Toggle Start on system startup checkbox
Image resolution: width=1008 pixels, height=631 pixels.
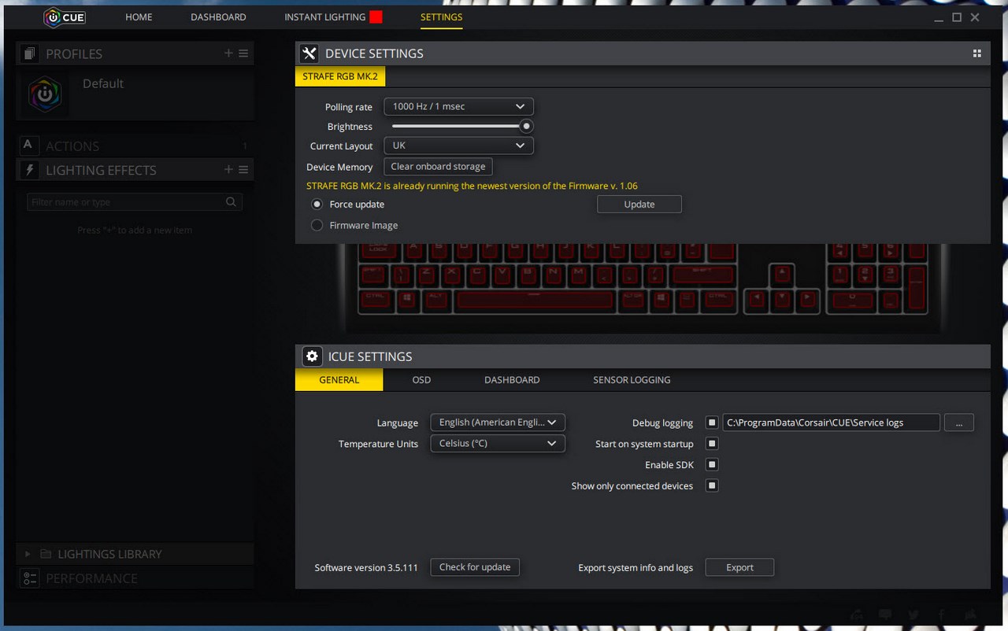click(x=712, y=444)
